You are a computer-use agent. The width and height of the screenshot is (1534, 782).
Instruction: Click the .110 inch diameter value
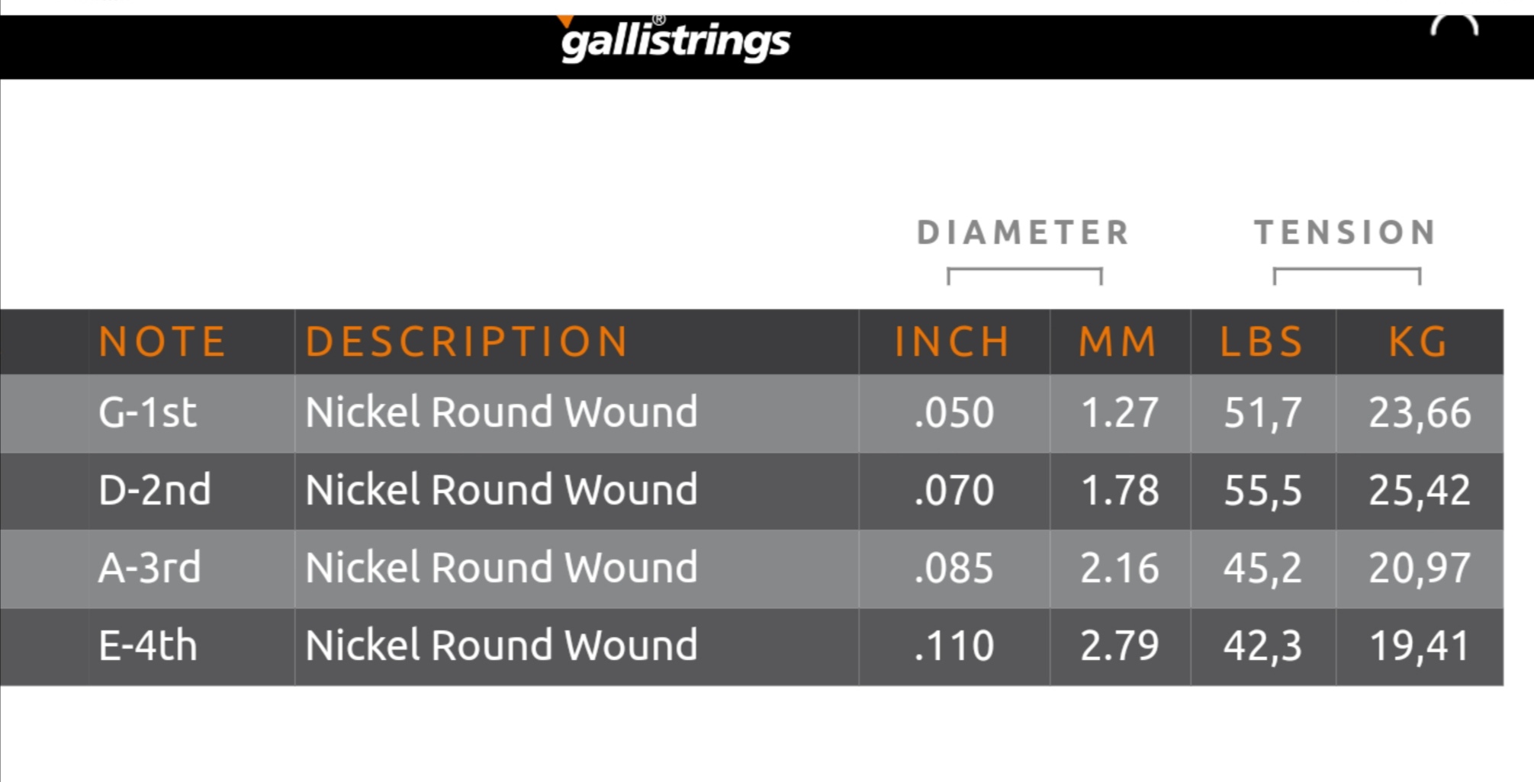[x=954, y=646]
